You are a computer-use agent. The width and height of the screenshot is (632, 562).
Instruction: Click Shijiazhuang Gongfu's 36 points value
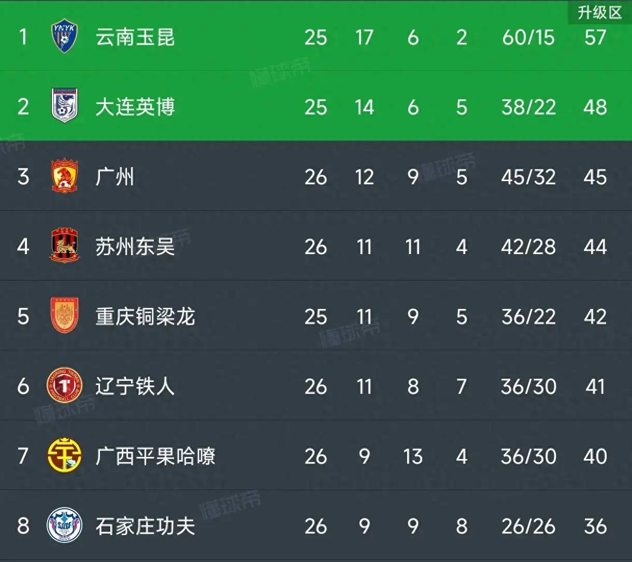tap(595, 526)
